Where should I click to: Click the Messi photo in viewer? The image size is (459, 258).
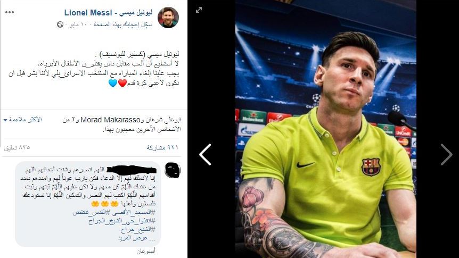point(326,129)
